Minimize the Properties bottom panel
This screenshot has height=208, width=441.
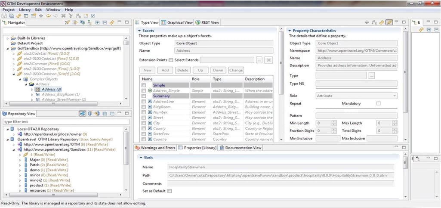[x=397, y=147]
